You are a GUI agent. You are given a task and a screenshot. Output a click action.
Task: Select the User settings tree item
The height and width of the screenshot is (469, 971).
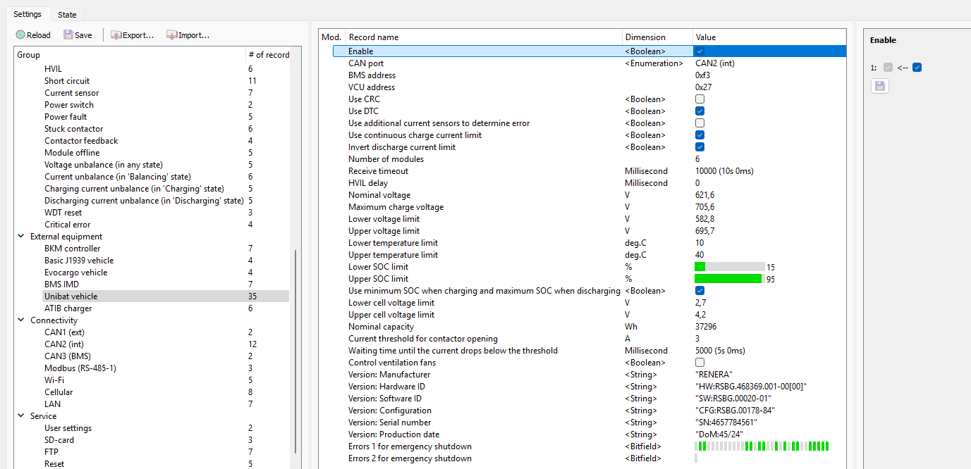[x=68, y=428]
